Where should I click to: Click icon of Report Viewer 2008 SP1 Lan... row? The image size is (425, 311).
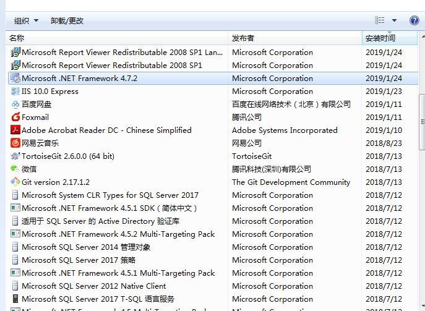point(15,52)
